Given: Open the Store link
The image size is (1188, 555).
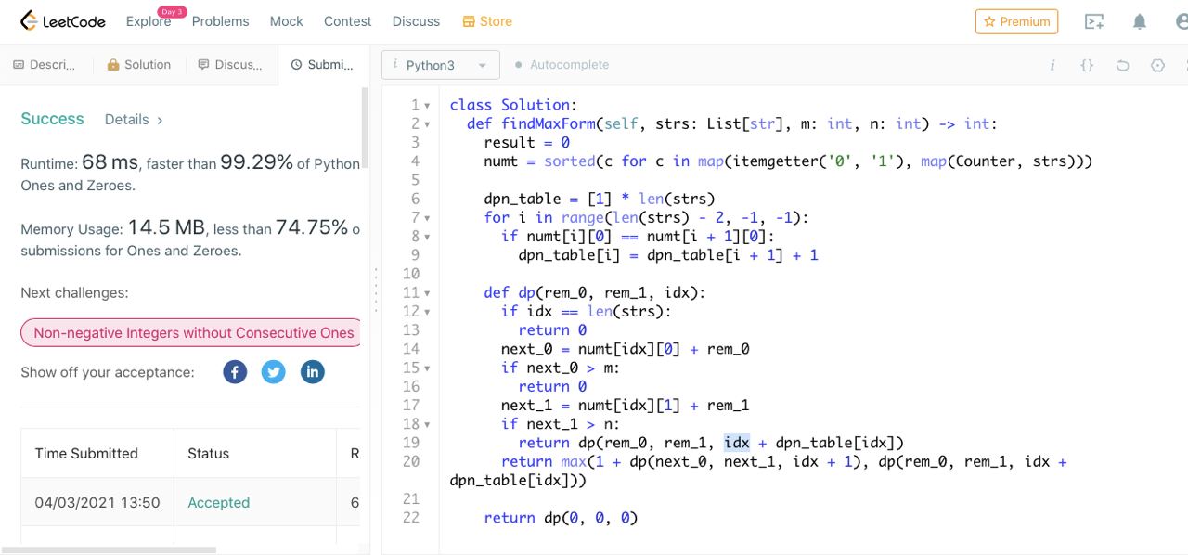Looking at the screenshot, I should pos(487,21).
